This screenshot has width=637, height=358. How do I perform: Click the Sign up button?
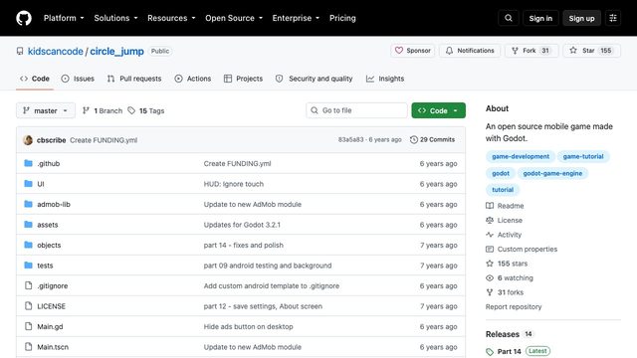tap(581, 18)
